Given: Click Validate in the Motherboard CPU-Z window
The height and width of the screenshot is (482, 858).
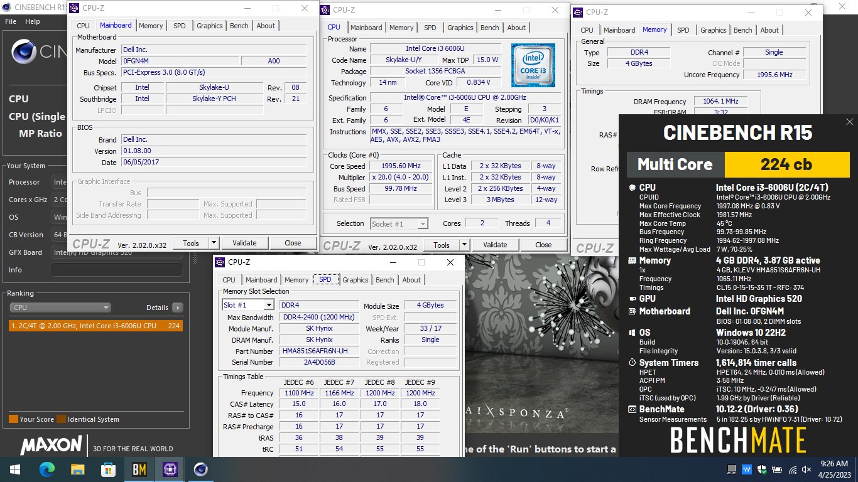Looking at the screenshot, I should pyautogui.click(x=244, y=243).
